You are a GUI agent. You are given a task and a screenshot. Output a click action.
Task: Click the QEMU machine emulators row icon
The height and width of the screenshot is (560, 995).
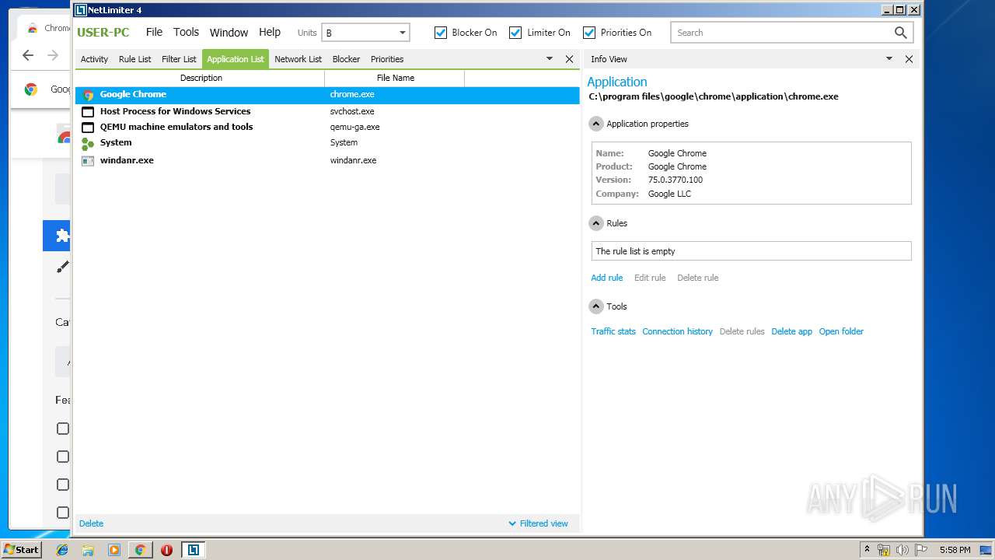point(88,127)
